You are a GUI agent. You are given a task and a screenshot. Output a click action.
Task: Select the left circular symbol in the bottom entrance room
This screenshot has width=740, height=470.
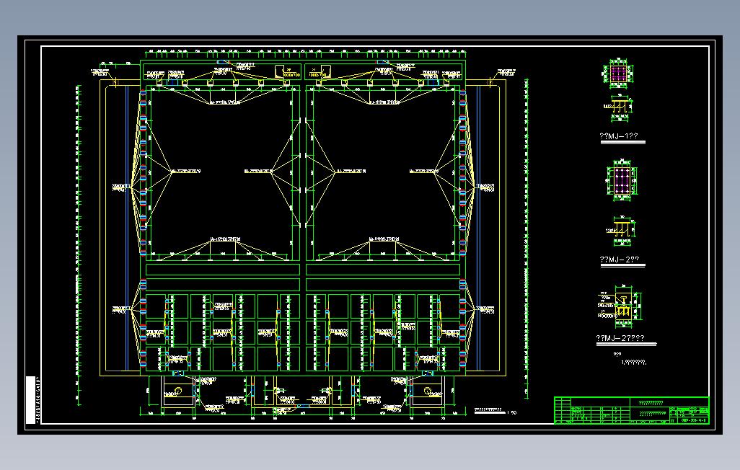[x=178, y=390]
